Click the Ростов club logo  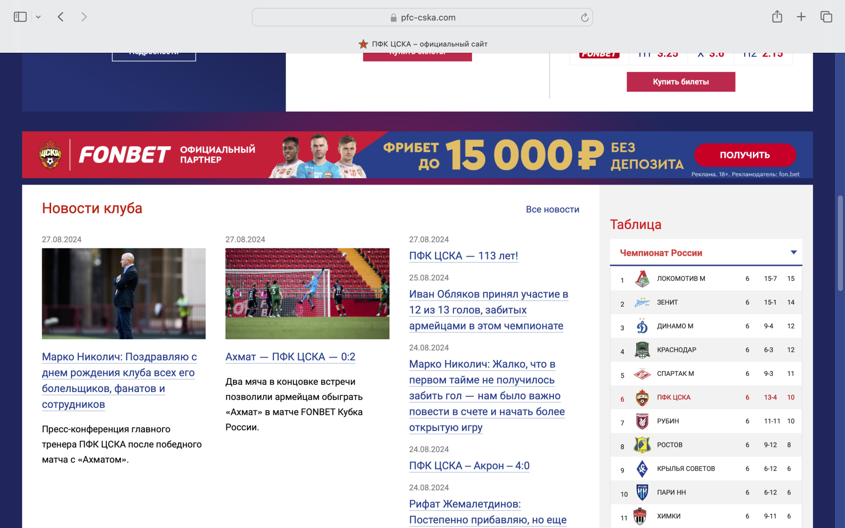tap(642, 445)
